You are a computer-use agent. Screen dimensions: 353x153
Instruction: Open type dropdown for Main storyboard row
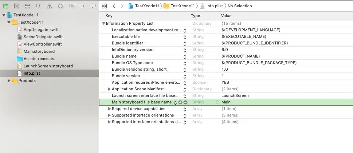(x=217, y=102)
